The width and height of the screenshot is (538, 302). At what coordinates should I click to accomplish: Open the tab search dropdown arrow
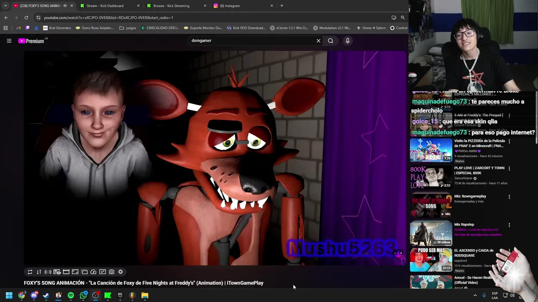click(x=5, y=6)
